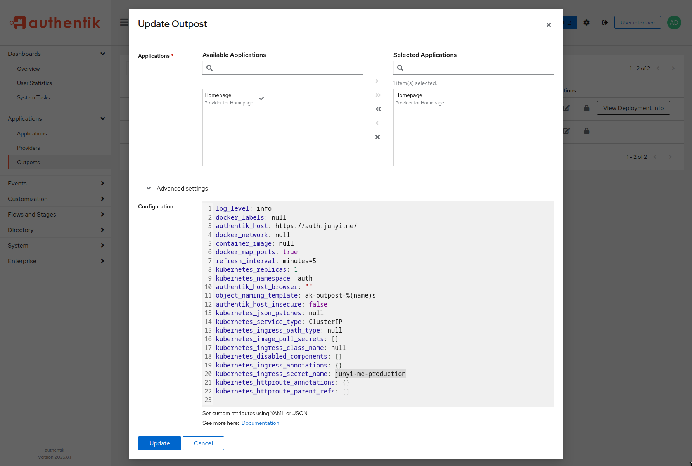Click the Update button

point(159,443)
